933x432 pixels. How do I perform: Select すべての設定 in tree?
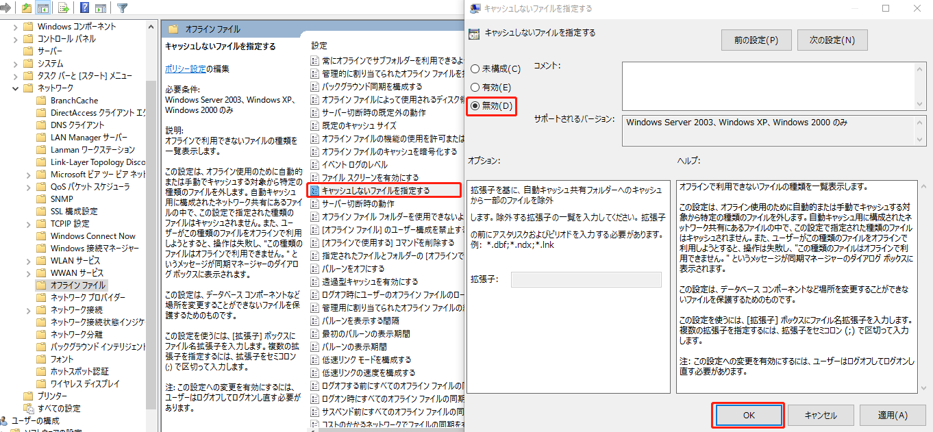pyautogui.click(x=58, y=408)
